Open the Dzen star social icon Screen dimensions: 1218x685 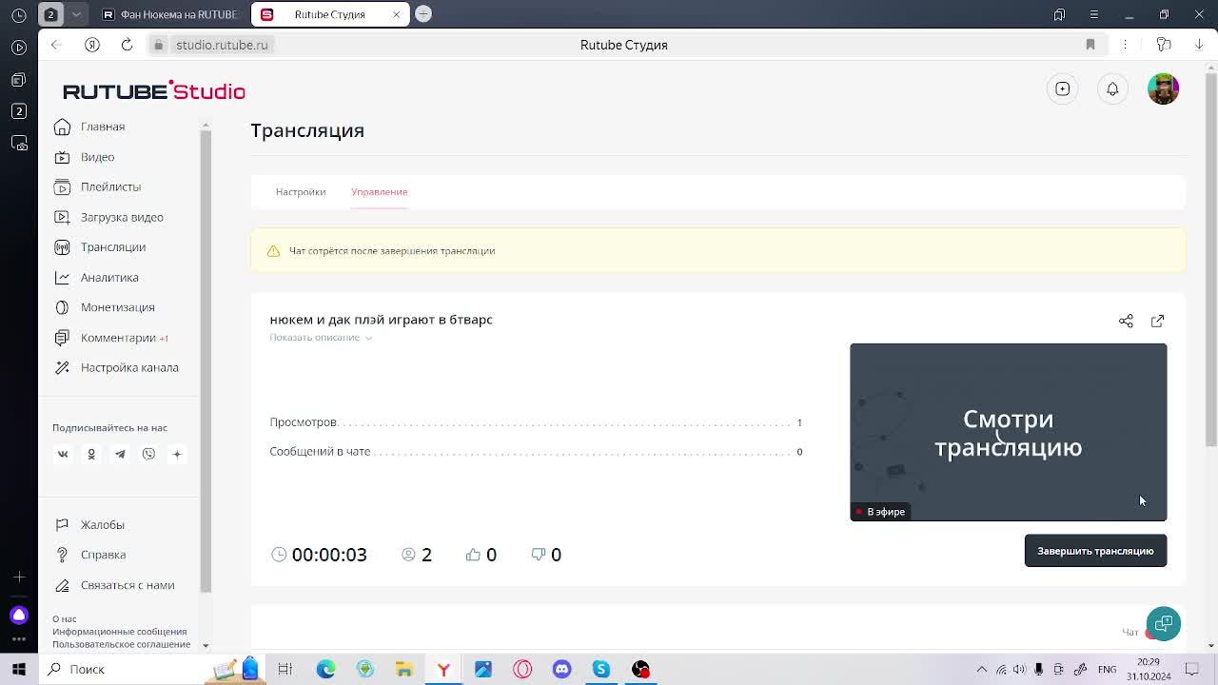(177, 454)
